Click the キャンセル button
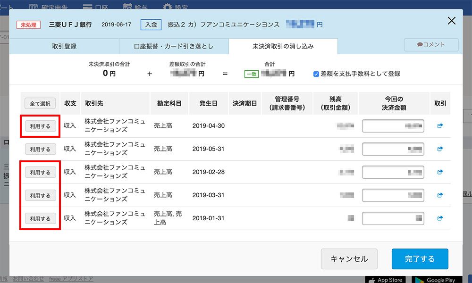The height and width of the screenshot is (283, 472). tap(349, 259)
